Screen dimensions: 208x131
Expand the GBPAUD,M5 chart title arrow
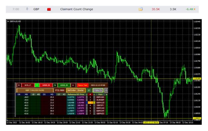pos(8,22)
